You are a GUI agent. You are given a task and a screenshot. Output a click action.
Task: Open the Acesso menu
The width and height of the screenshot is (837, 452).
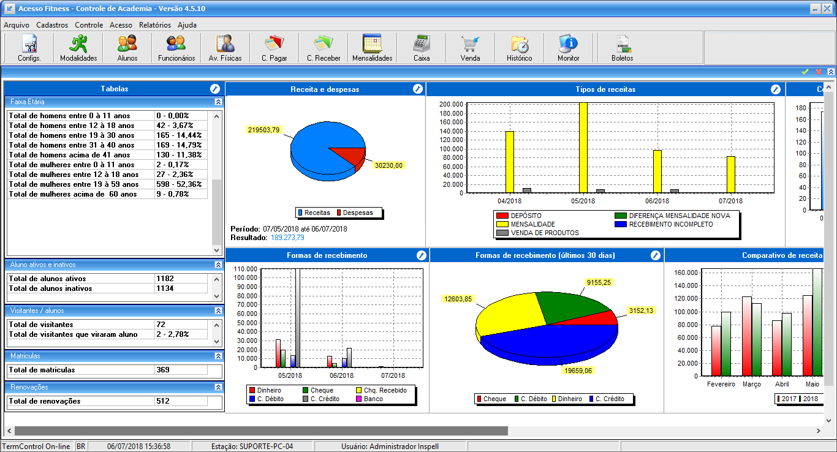121,25
